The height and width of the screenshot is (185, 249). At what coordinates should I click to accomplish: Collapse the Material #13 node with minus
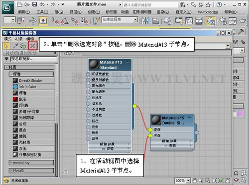(127, 62)
